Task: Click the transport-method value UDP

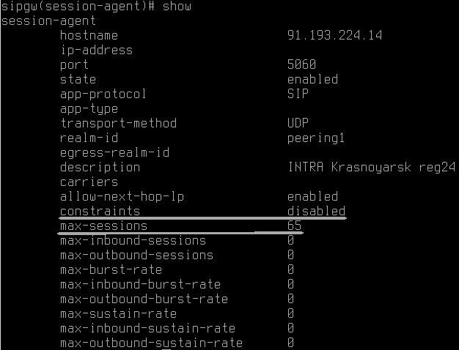Action: tap(298, 123)
